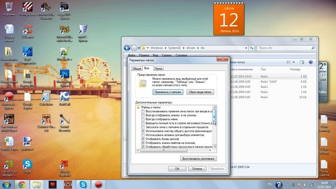Click the red record button in taskbar

coord(98,184)
